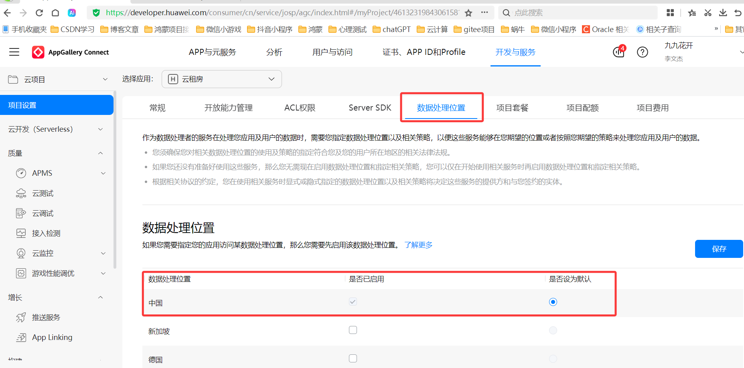Open the browser home page
Screen dimensions: 744x368
55,13
